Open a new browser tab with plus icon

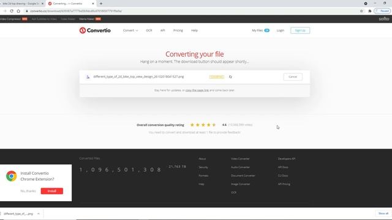click(101, 4)
